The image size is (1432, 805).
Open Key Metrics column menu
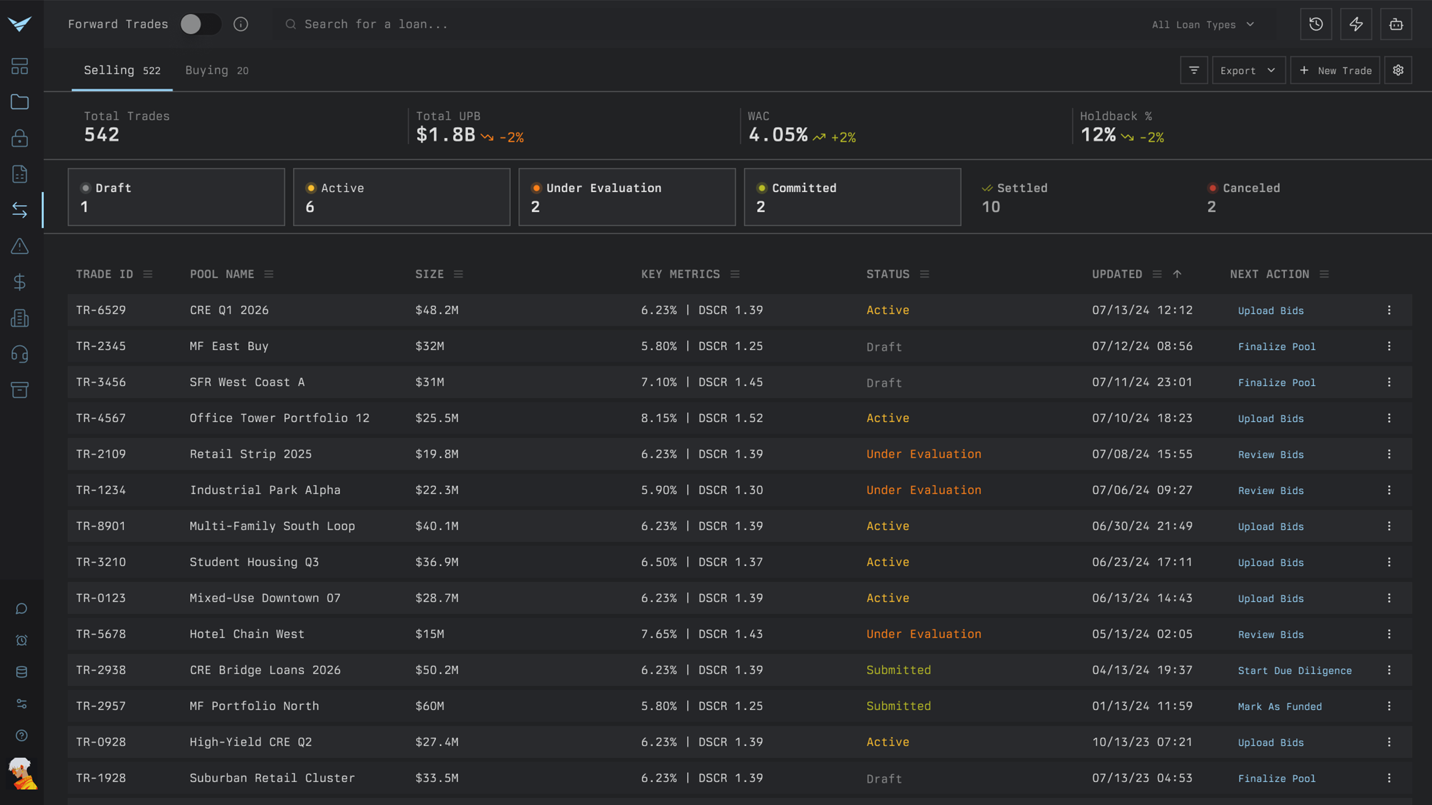[x=735, y=274]
